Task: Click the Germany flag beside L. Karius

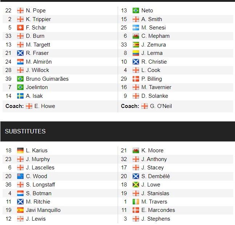Action: click(20, 150)
